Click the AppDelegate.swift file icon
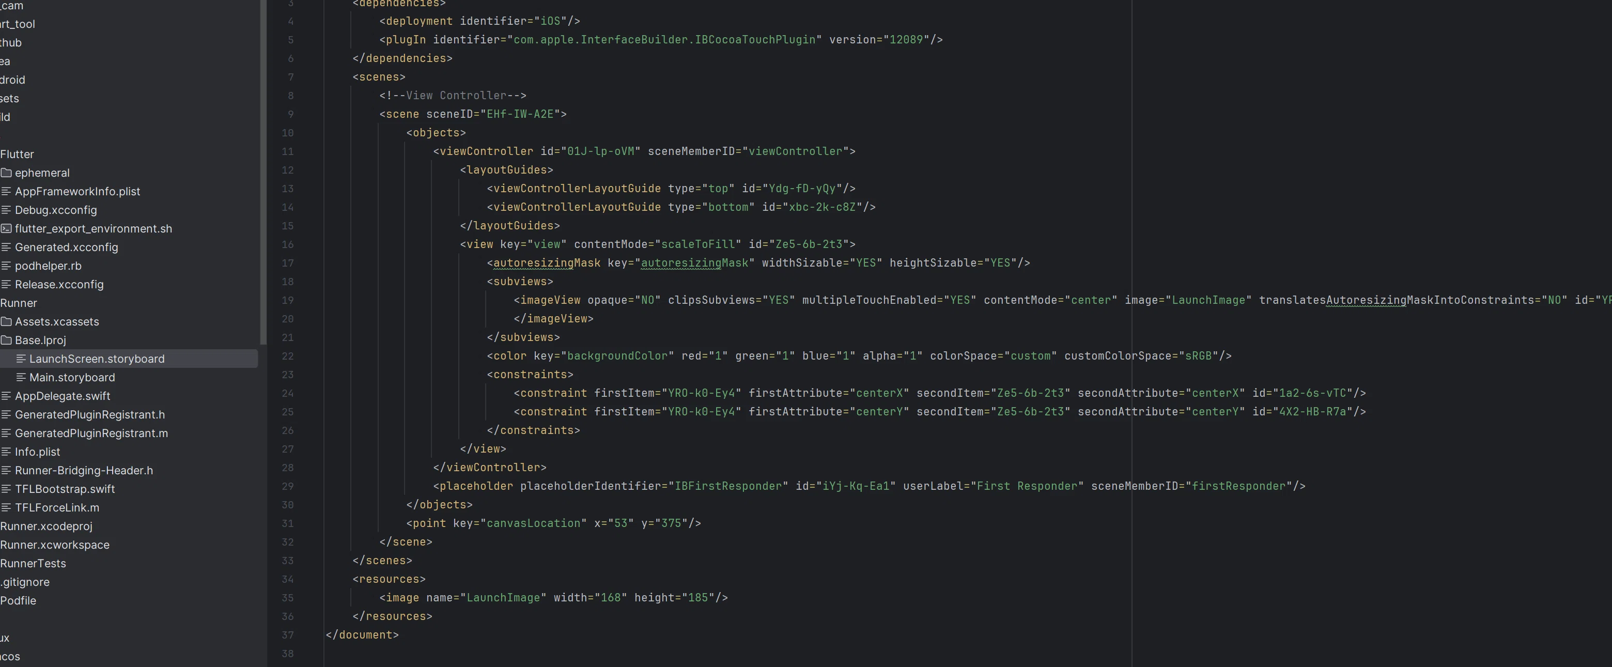Viewport: 1612px width, 667px height. (6, 396)
